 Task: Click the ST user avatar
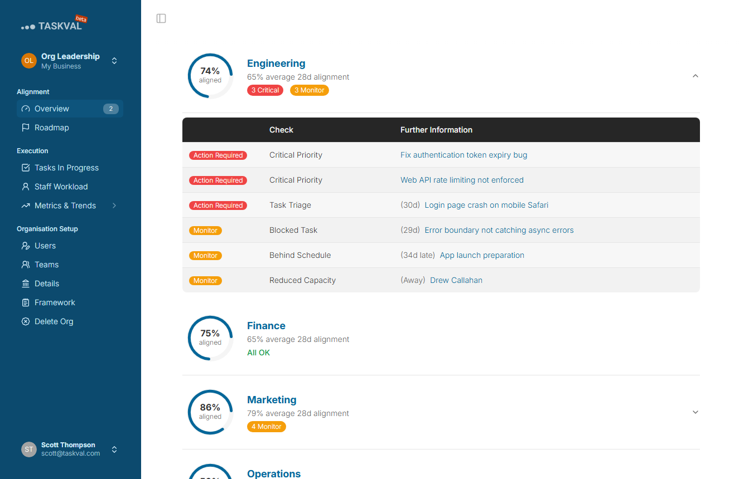(x=29, y=449)
